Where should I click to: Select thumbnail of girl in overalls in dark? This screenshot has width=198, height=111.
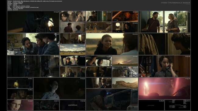[x=59, y=88]
